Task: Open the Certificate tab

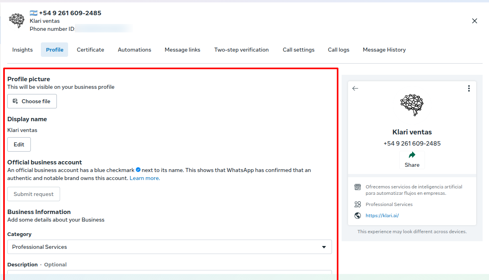Action: tap(91, 50)
